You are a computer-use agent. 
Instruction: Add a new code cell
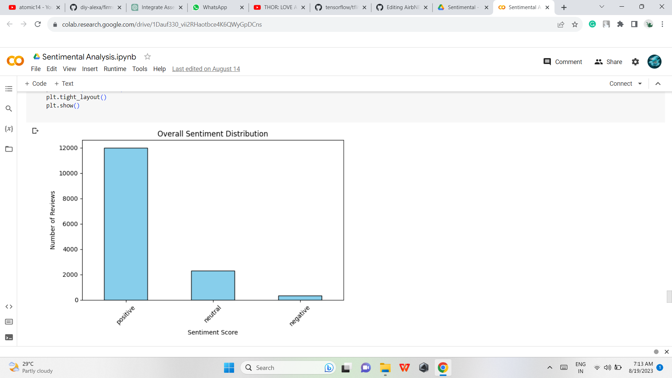point(35,83)
